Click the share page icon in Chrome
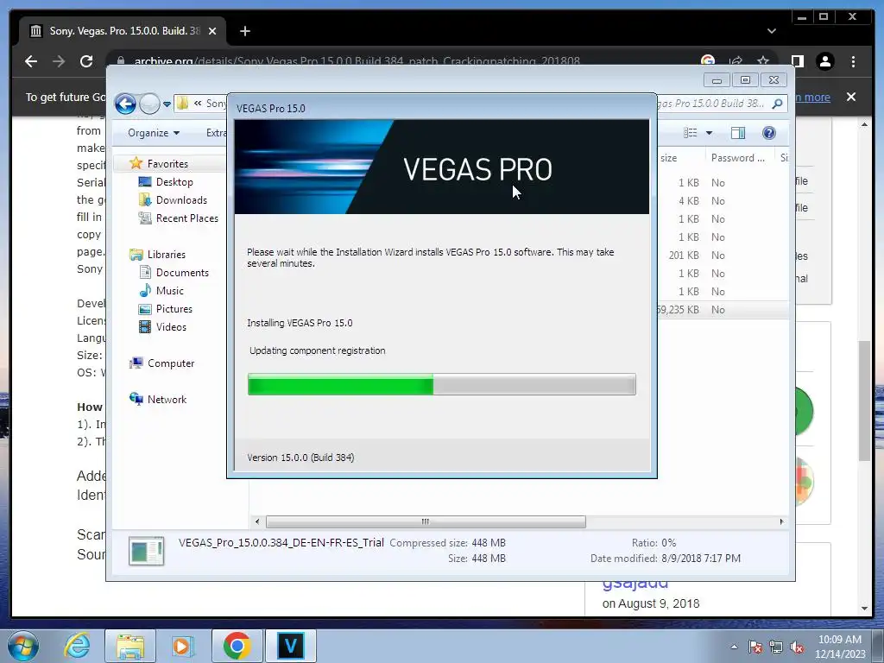 [x=736, y=61]
